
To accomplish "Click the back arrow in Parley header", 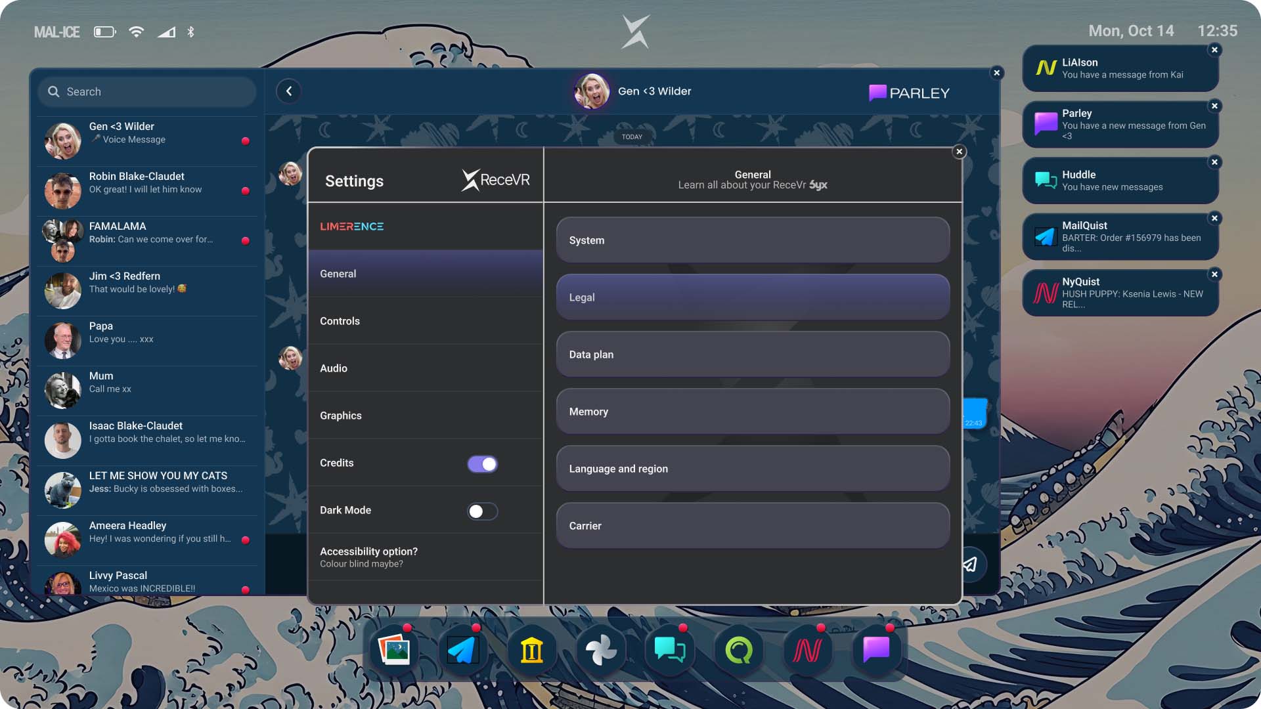I will [x=289, y=91].
